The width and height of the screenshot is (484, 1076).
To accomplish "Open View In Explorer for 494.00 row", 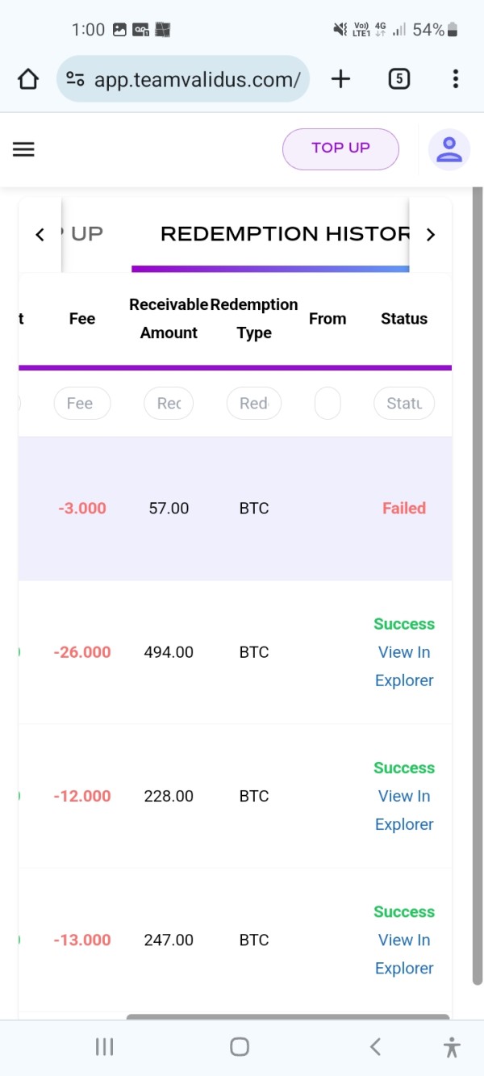I will pos(404,666).
